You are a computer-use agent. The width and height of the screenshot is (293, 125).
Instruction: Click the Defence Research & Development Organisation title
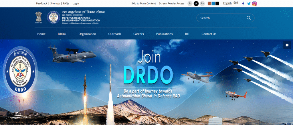81,19
